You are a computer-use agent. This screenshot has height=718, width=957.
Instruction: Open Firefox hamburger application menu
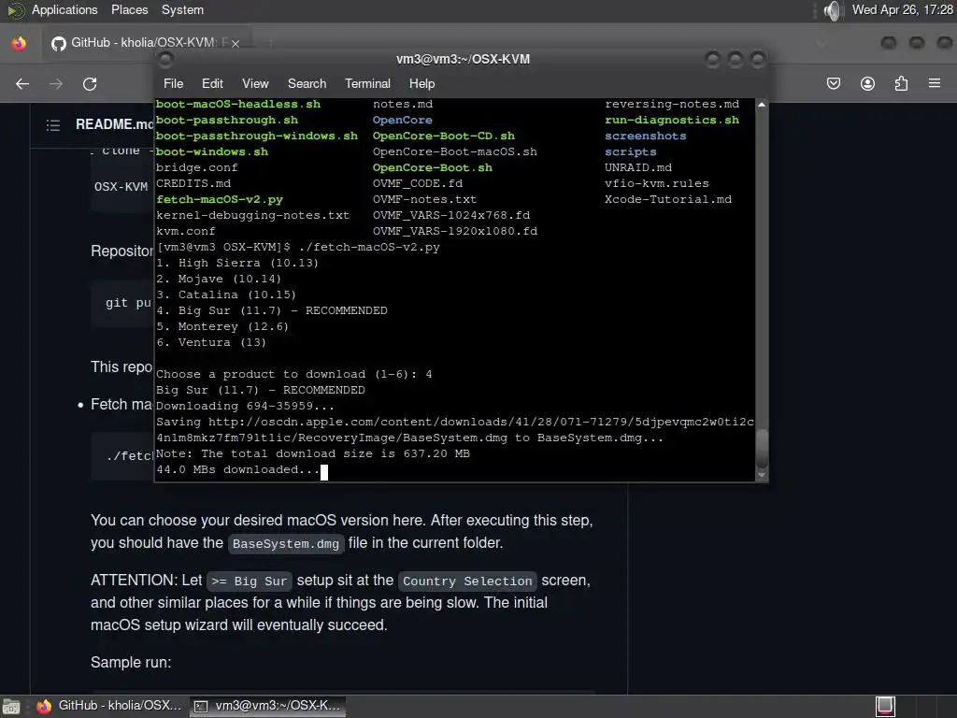(935, 83)
